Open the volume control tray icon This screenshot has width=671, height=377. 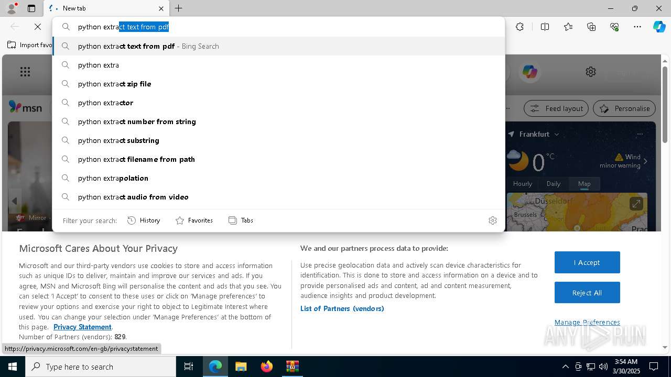603,367
